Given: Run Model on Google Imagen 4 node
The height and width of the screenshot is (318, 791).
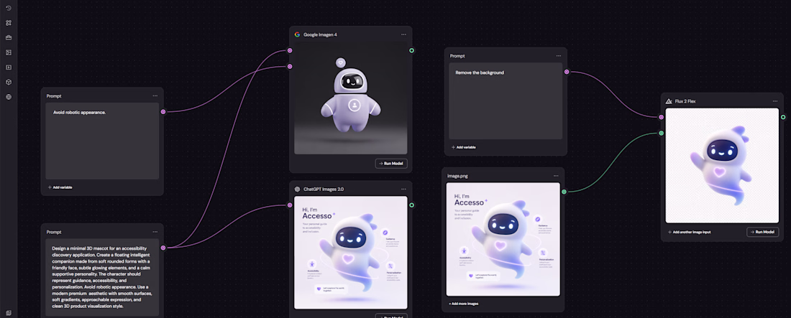Looking at the screenshot, I should coord(391,163).
